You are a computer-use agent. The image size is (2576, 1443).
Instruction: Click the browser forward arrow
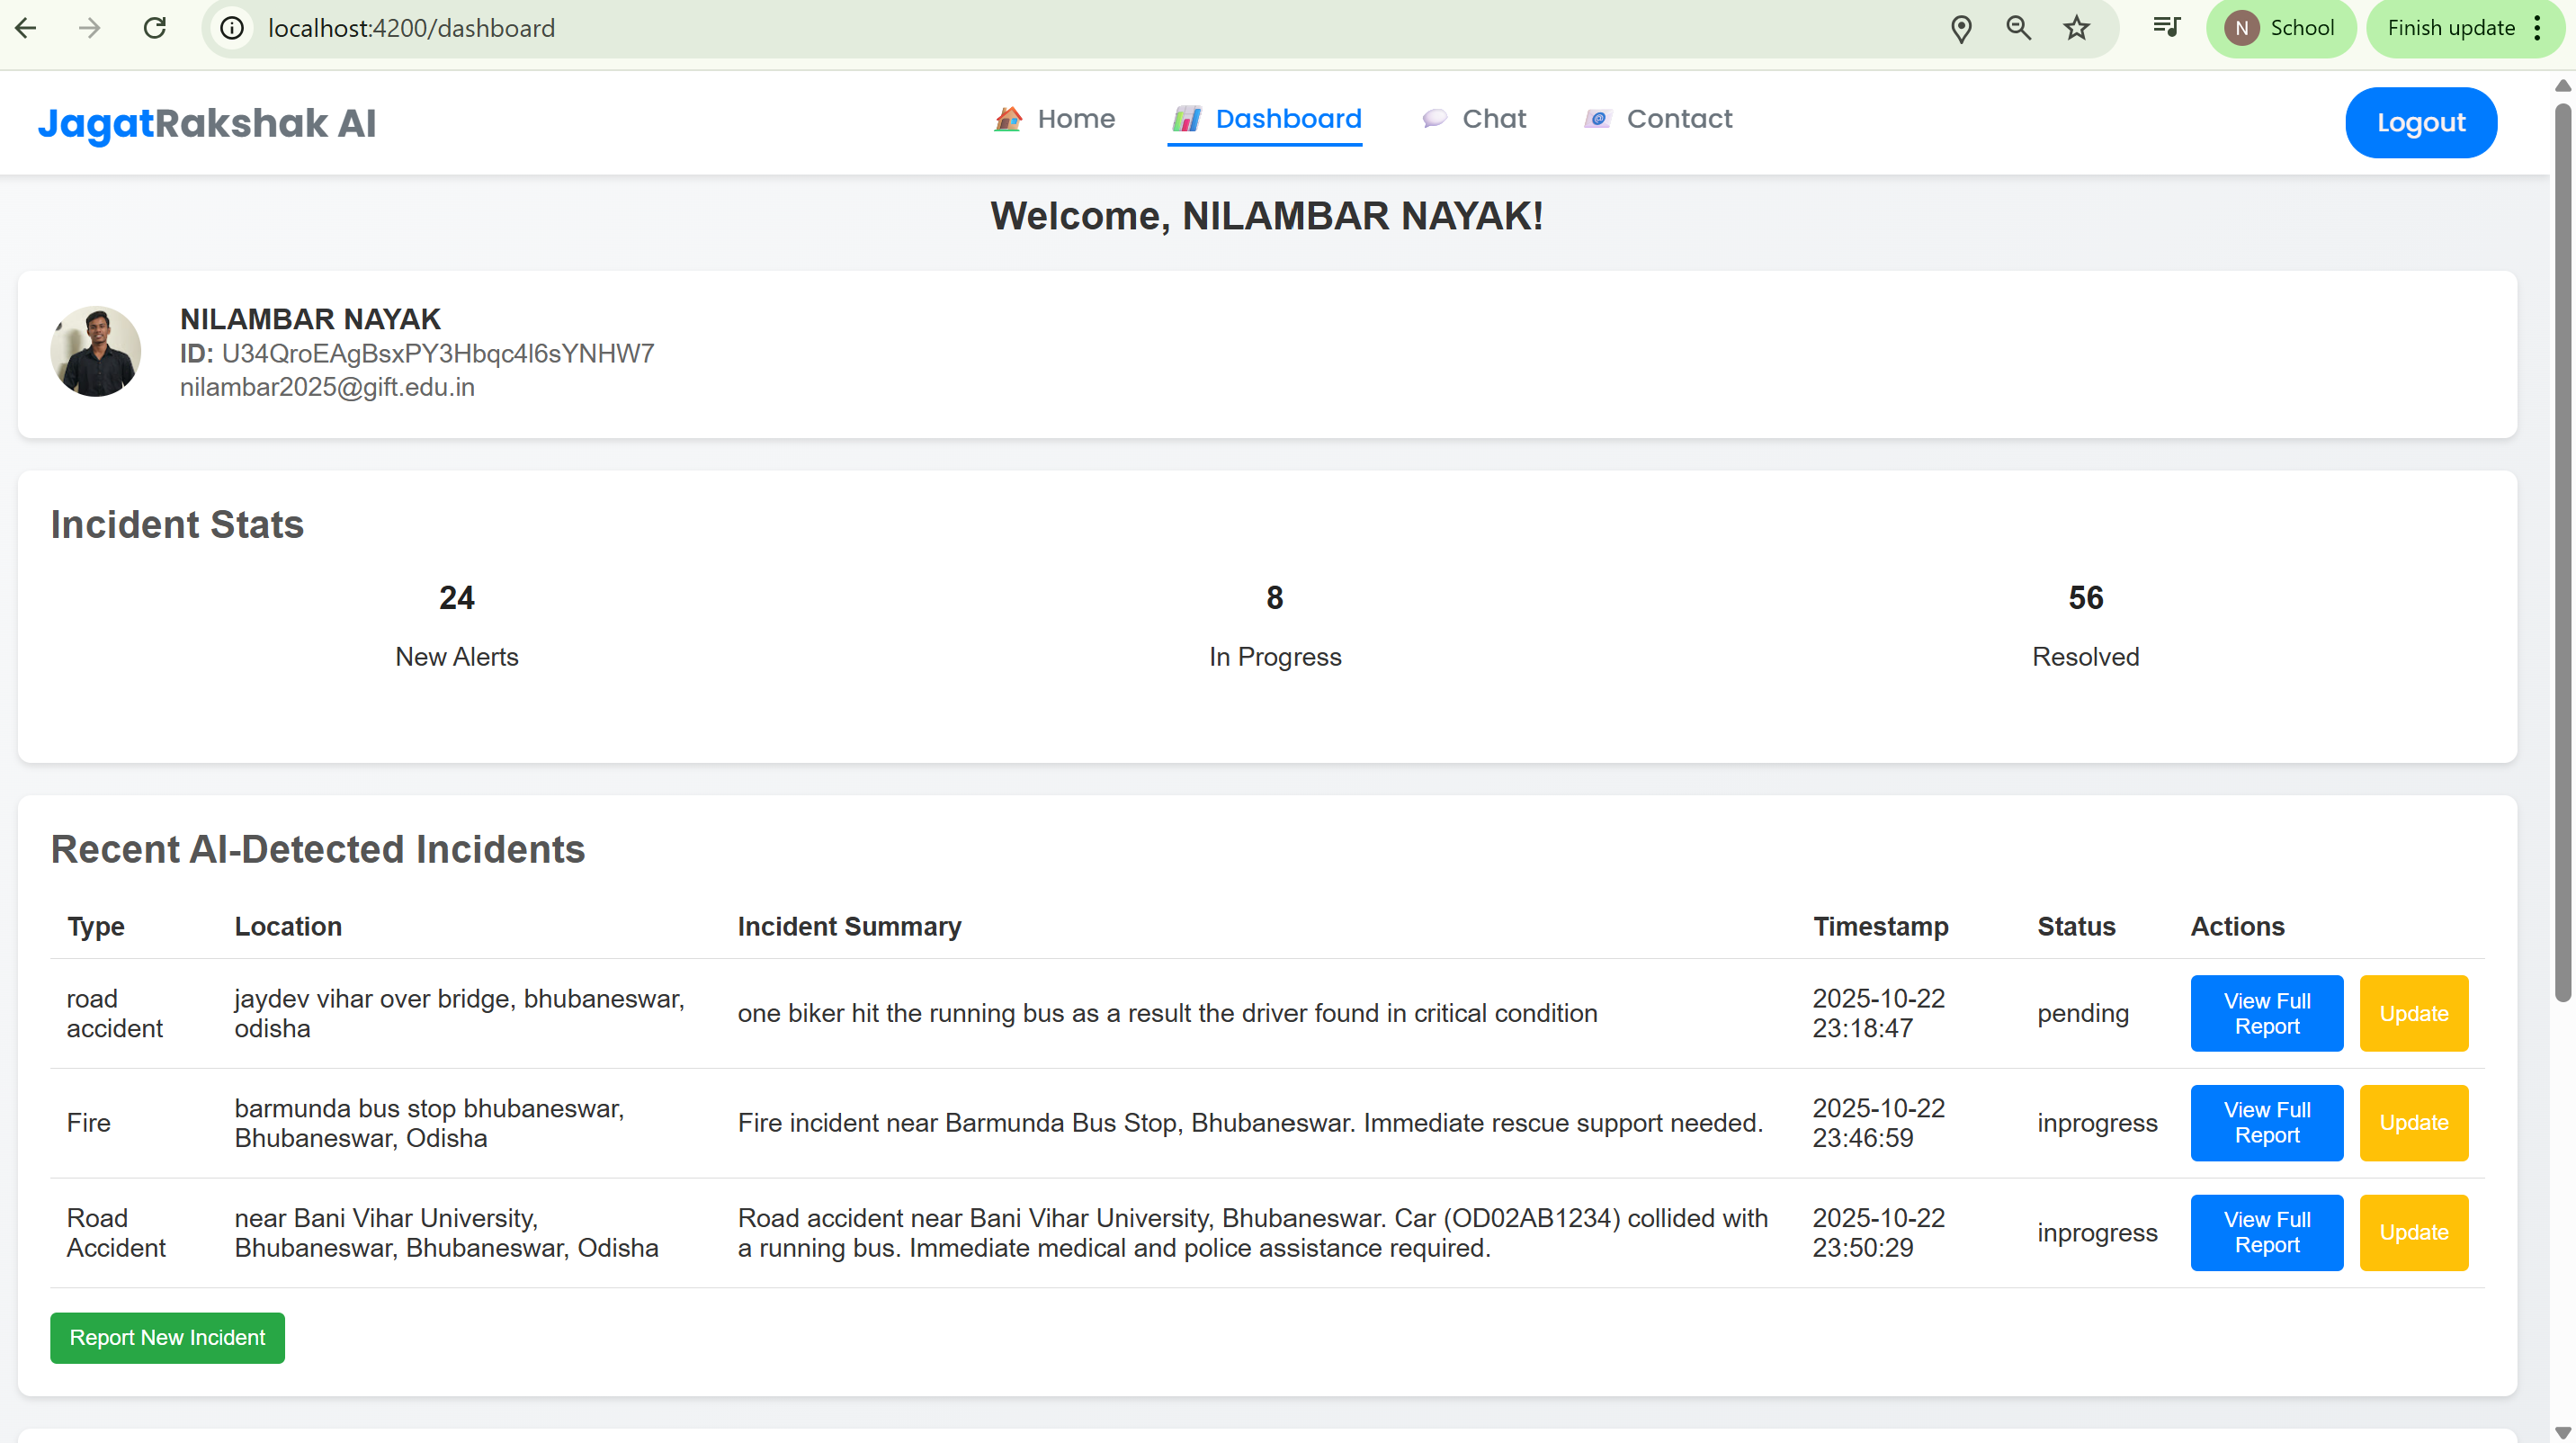(x=90, y=28)
